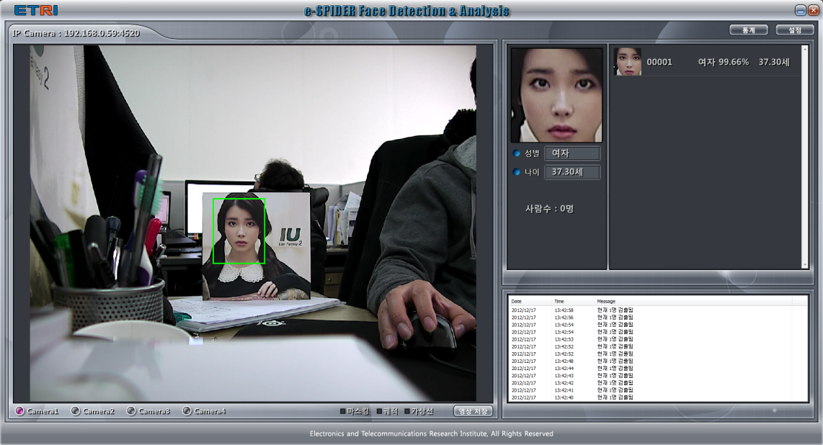This screenshot has width=823, height=445.
Task: Select the Camera1 radio button
Action: click(20, 411)
